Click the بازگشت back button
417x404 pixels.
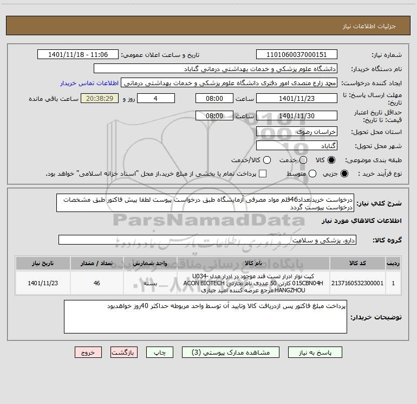tap(124, 352)
